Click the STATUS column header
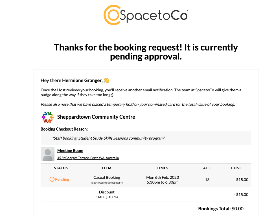The height and width of the screenshot is (216, 274). (61, 168)
